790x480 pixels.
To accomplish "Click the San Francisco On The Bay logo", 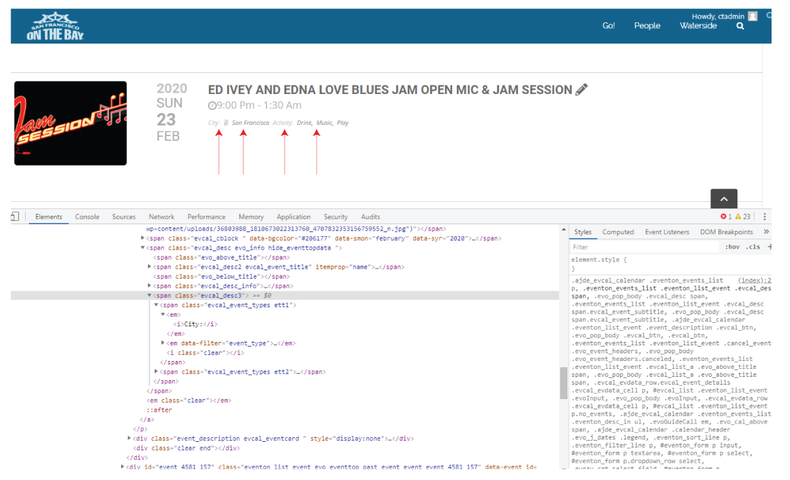I will point(55,27).
